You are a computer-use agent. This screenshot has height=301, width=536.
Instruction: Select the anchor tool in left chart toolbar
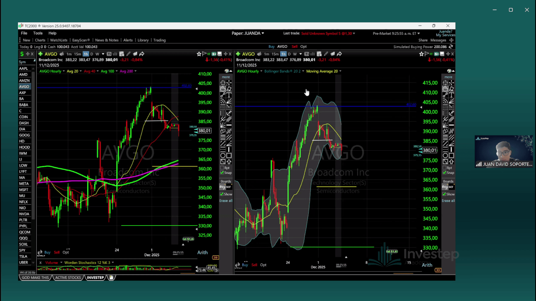pos(229,113)
